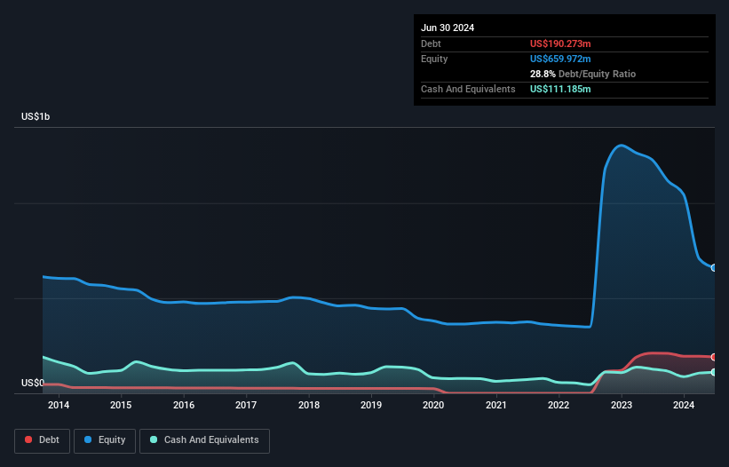Click the US$1b y-axis label

[x=36, y=116]
